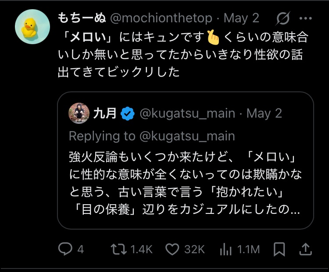Click the Grok slashed-circle icon
329x272 pixels.
[x=283, y=18]
